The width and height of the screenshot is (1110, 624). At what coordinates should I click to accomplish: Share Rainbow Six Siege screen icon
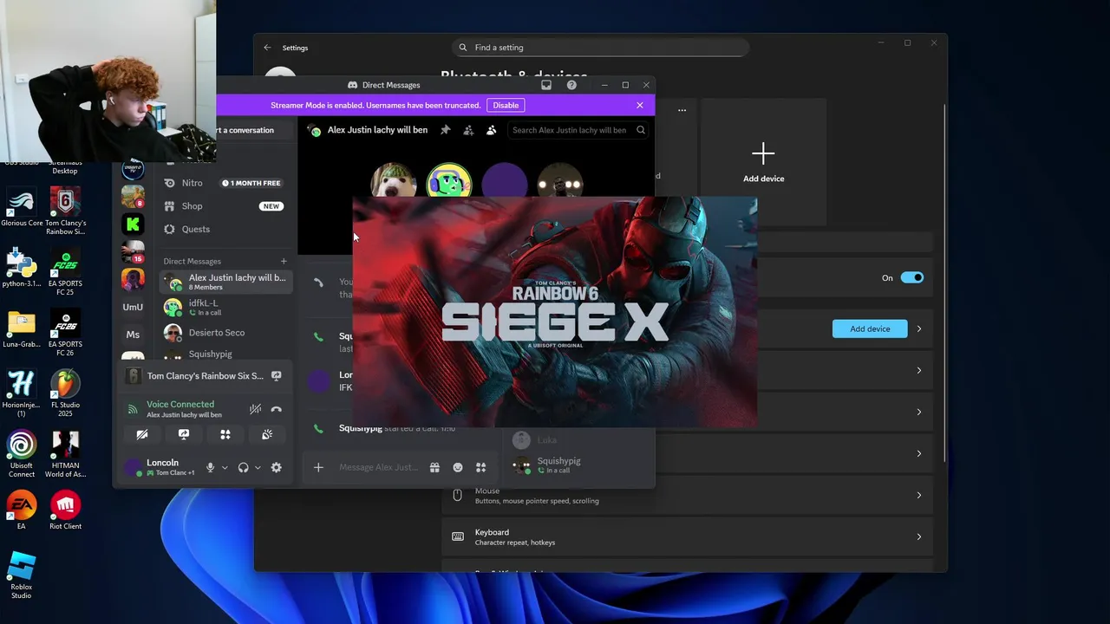pyautogui.click(x=277, y=376)
